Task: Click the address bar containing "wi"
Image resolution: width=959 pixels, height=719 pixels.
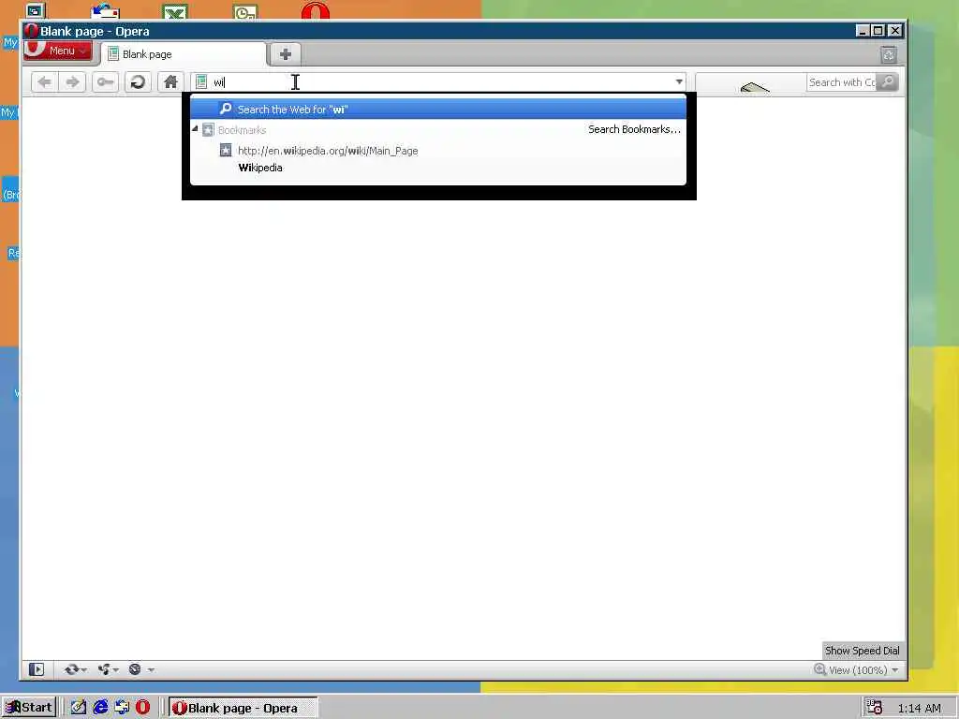Action: (437, 82)
